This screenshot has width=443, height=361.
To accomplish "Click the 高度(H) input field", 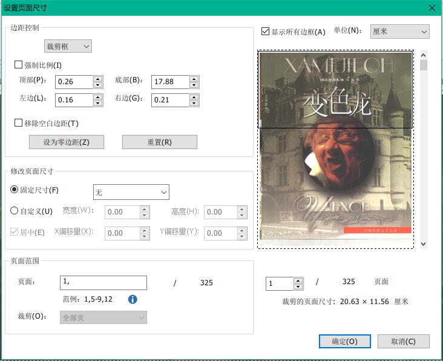I will (221, 213).
